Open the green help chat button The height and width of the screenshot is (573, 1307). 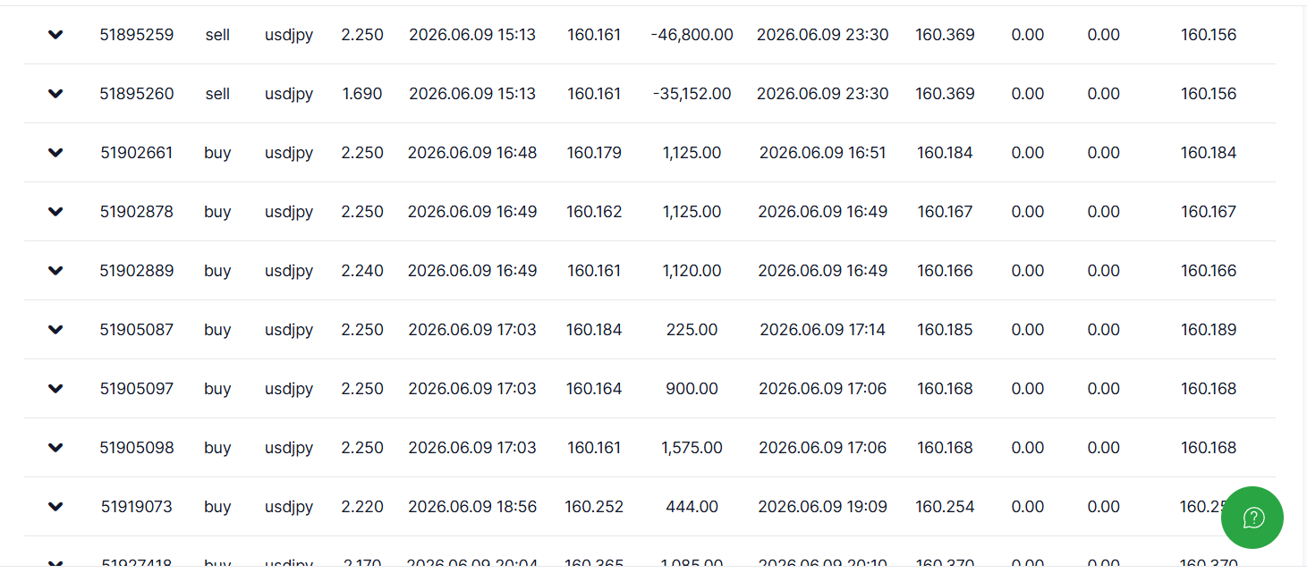coord(1252,518)
